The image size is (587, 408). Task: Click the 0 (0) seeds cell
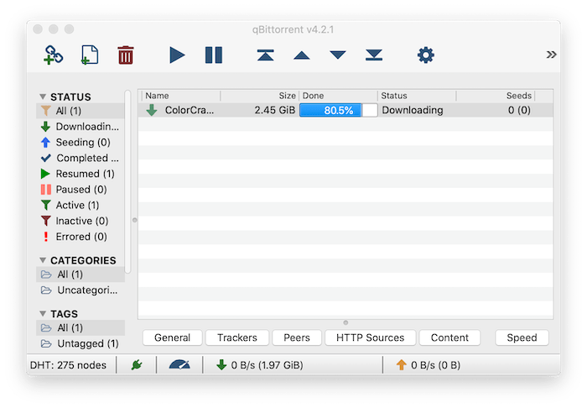point(519,110)
